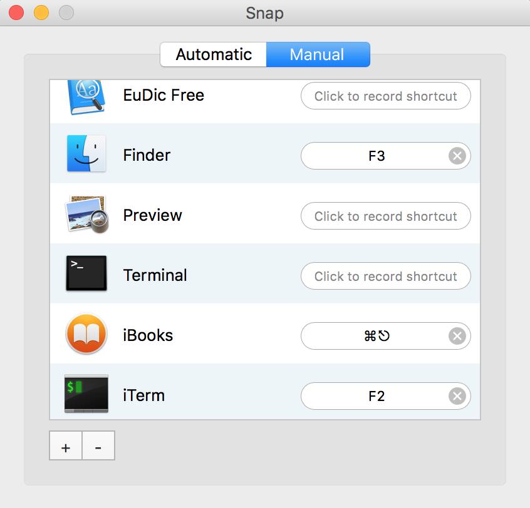The image size is (530, 508).
Task: Remove the iTerm F2 shortcut
Action: 457,396
